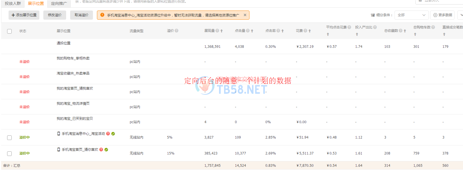This screenshot has height=171, width=463.
Task: Sort the 花费 column with arrow icon
Action: pos(310,31)
